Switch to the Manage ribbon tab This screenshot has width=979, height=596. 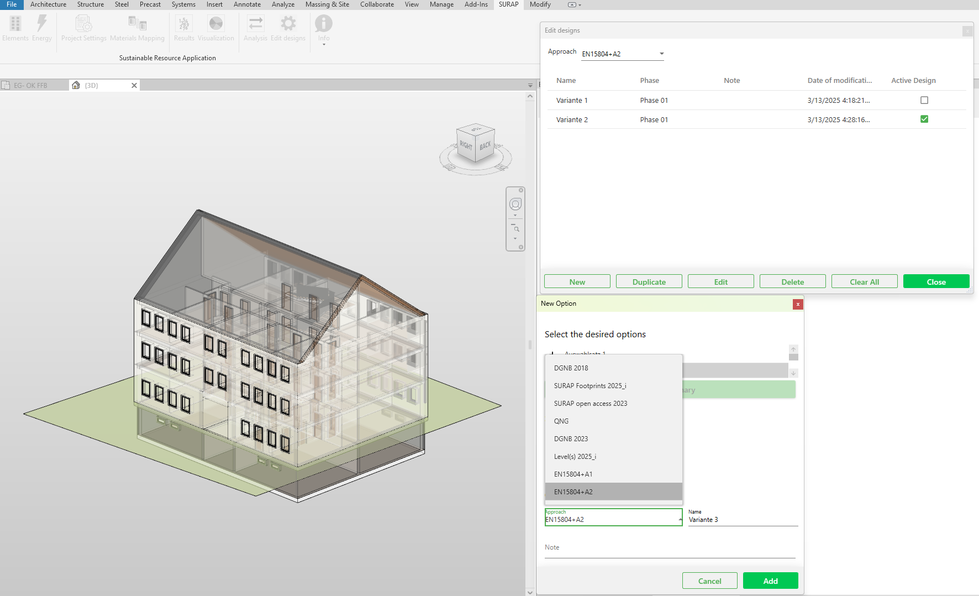pyautogui.click(x=441, y=4)
